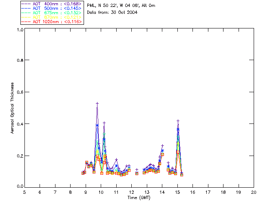Click the 'Time (GMT)' x-axis label

pos(139,198)
